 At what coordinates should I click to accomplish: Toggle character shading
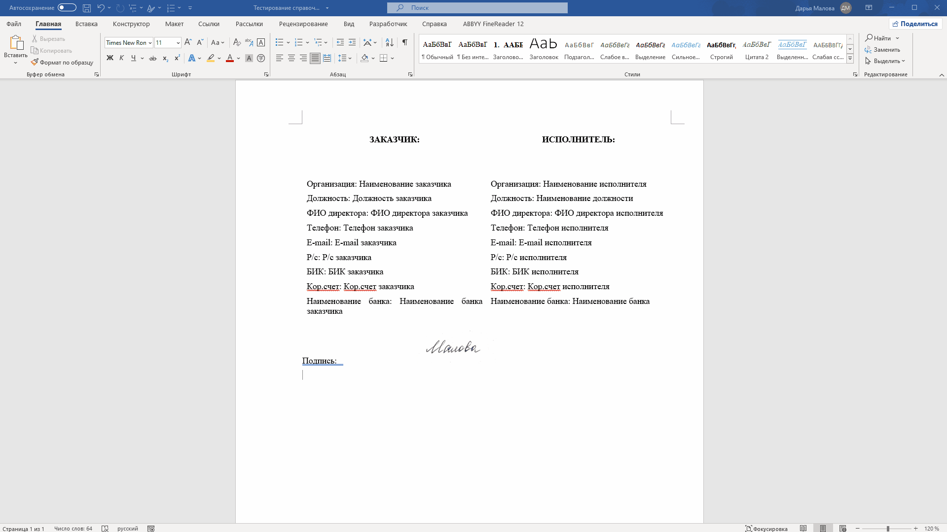(x=249, y=58)
